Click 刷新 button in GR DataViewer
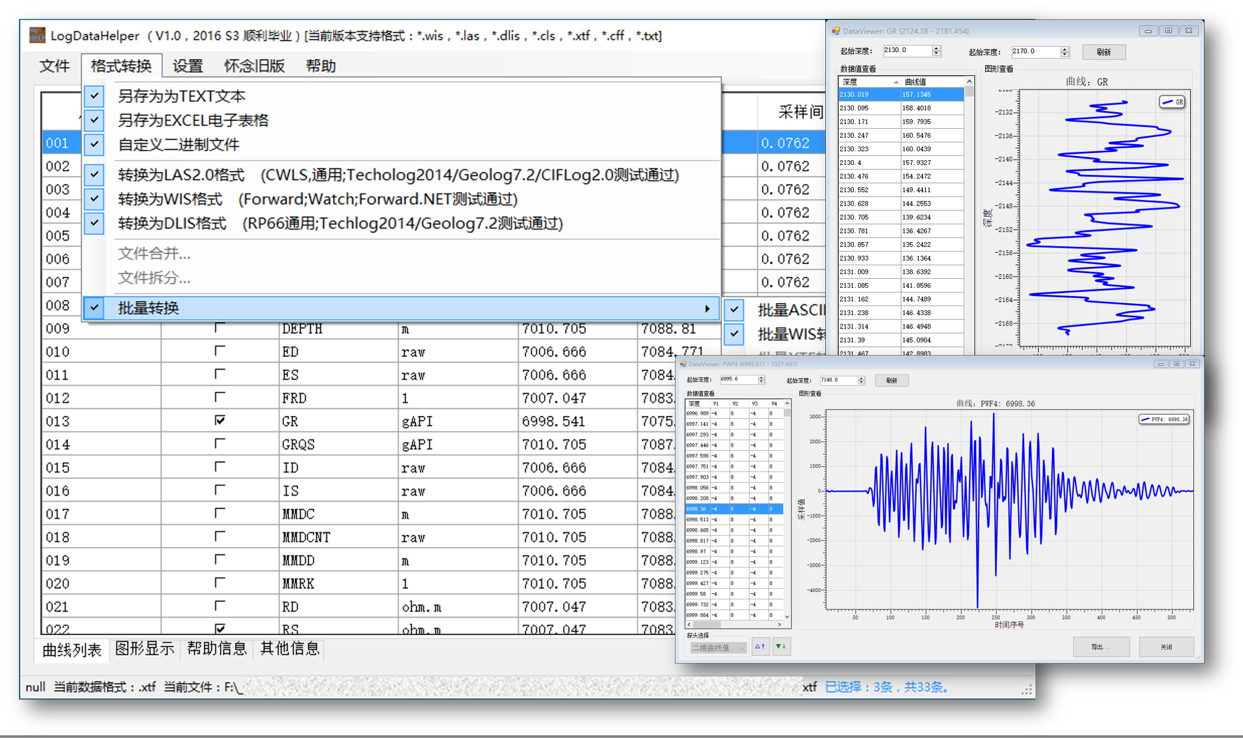The height and width of the screenshot is (738, 1243). point(1103,52)
